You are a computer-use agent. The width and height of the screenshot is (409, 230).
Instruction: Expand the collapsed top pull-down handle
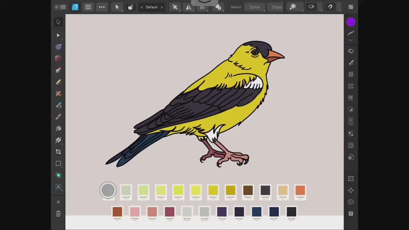(x=204, y=3)
